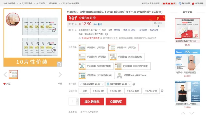Click the store star rating
Screen dimensions: 206x116
(169, 4)
